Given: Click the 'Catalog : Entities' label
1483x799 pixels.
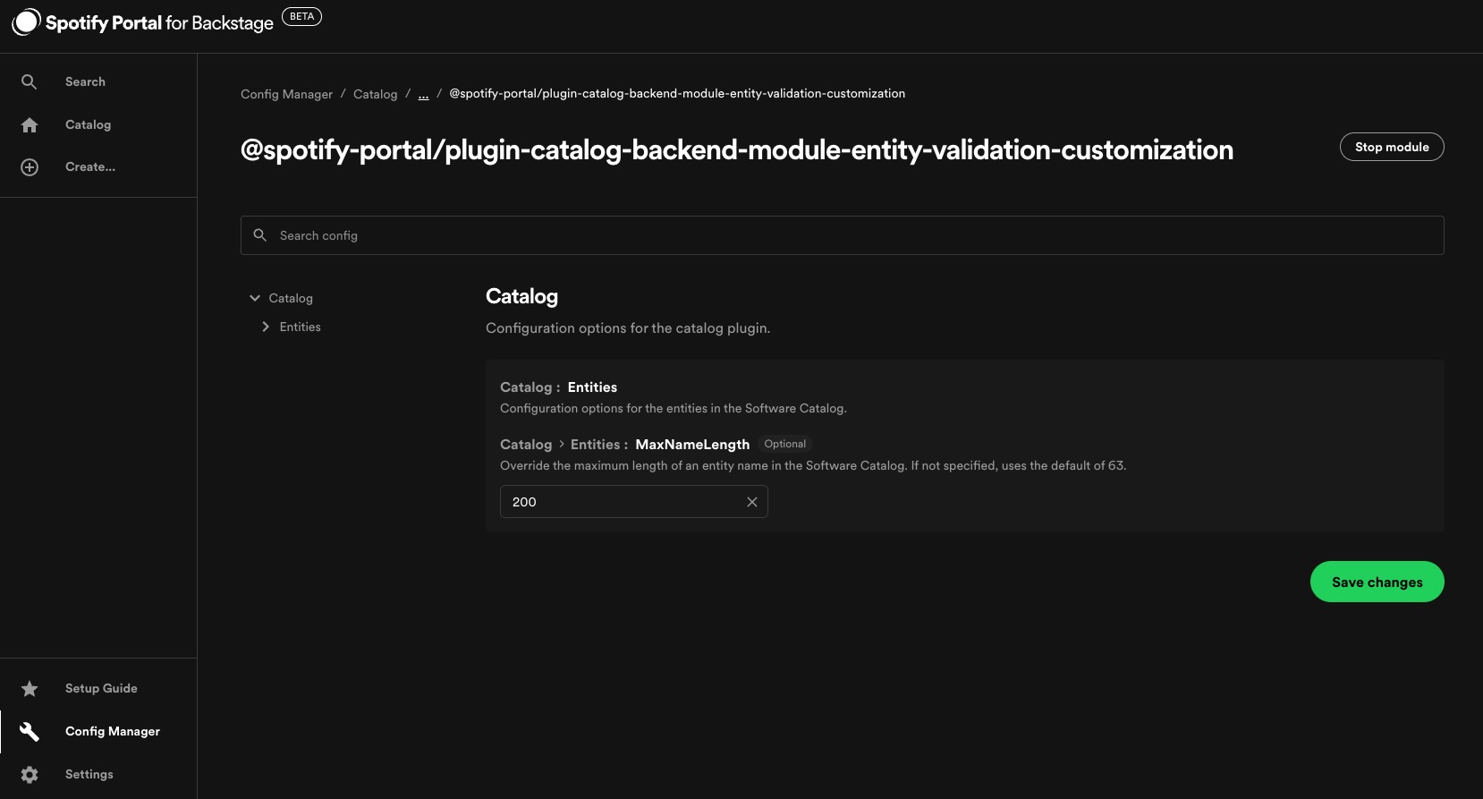Looking at the screenshot, I should point(558,387).
